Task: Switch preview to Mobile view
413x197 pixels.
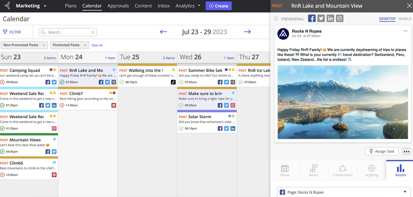Action: (405, 19)
